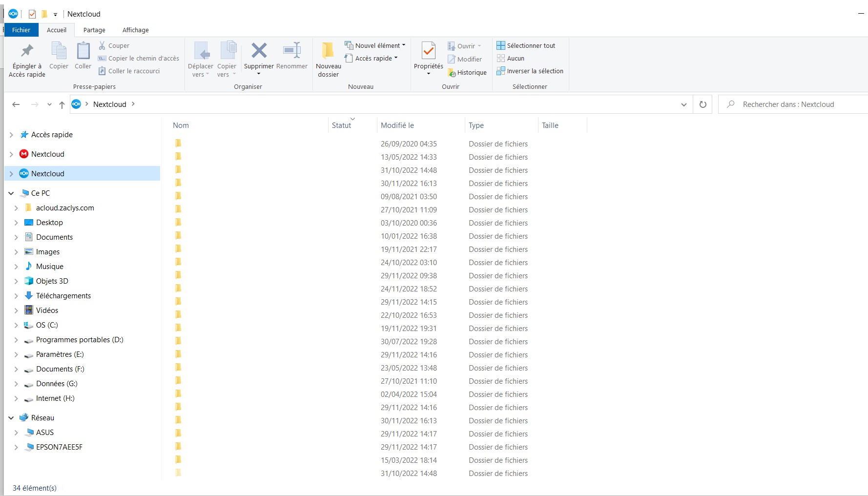The image size is (868, 496).
Task: Click the refresh button beside address bar
Action: (703, 104)
